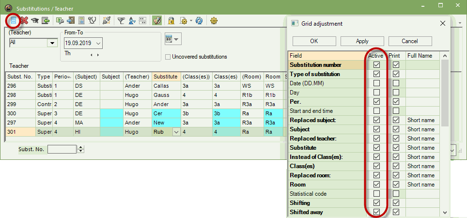Enable Uncovered substitutions checkbox
The image size is (467, 218).
(168, 57)
